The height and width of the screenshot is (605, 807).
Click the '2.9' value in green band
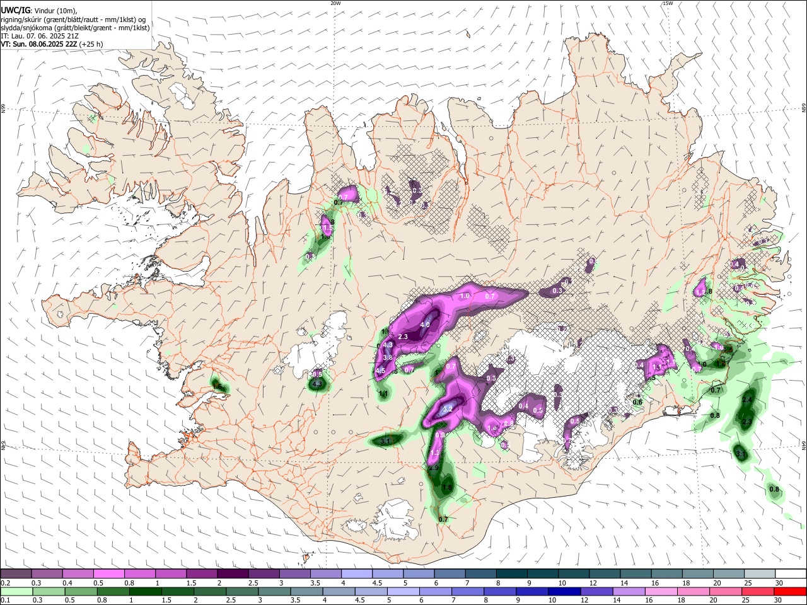point(433,468)
